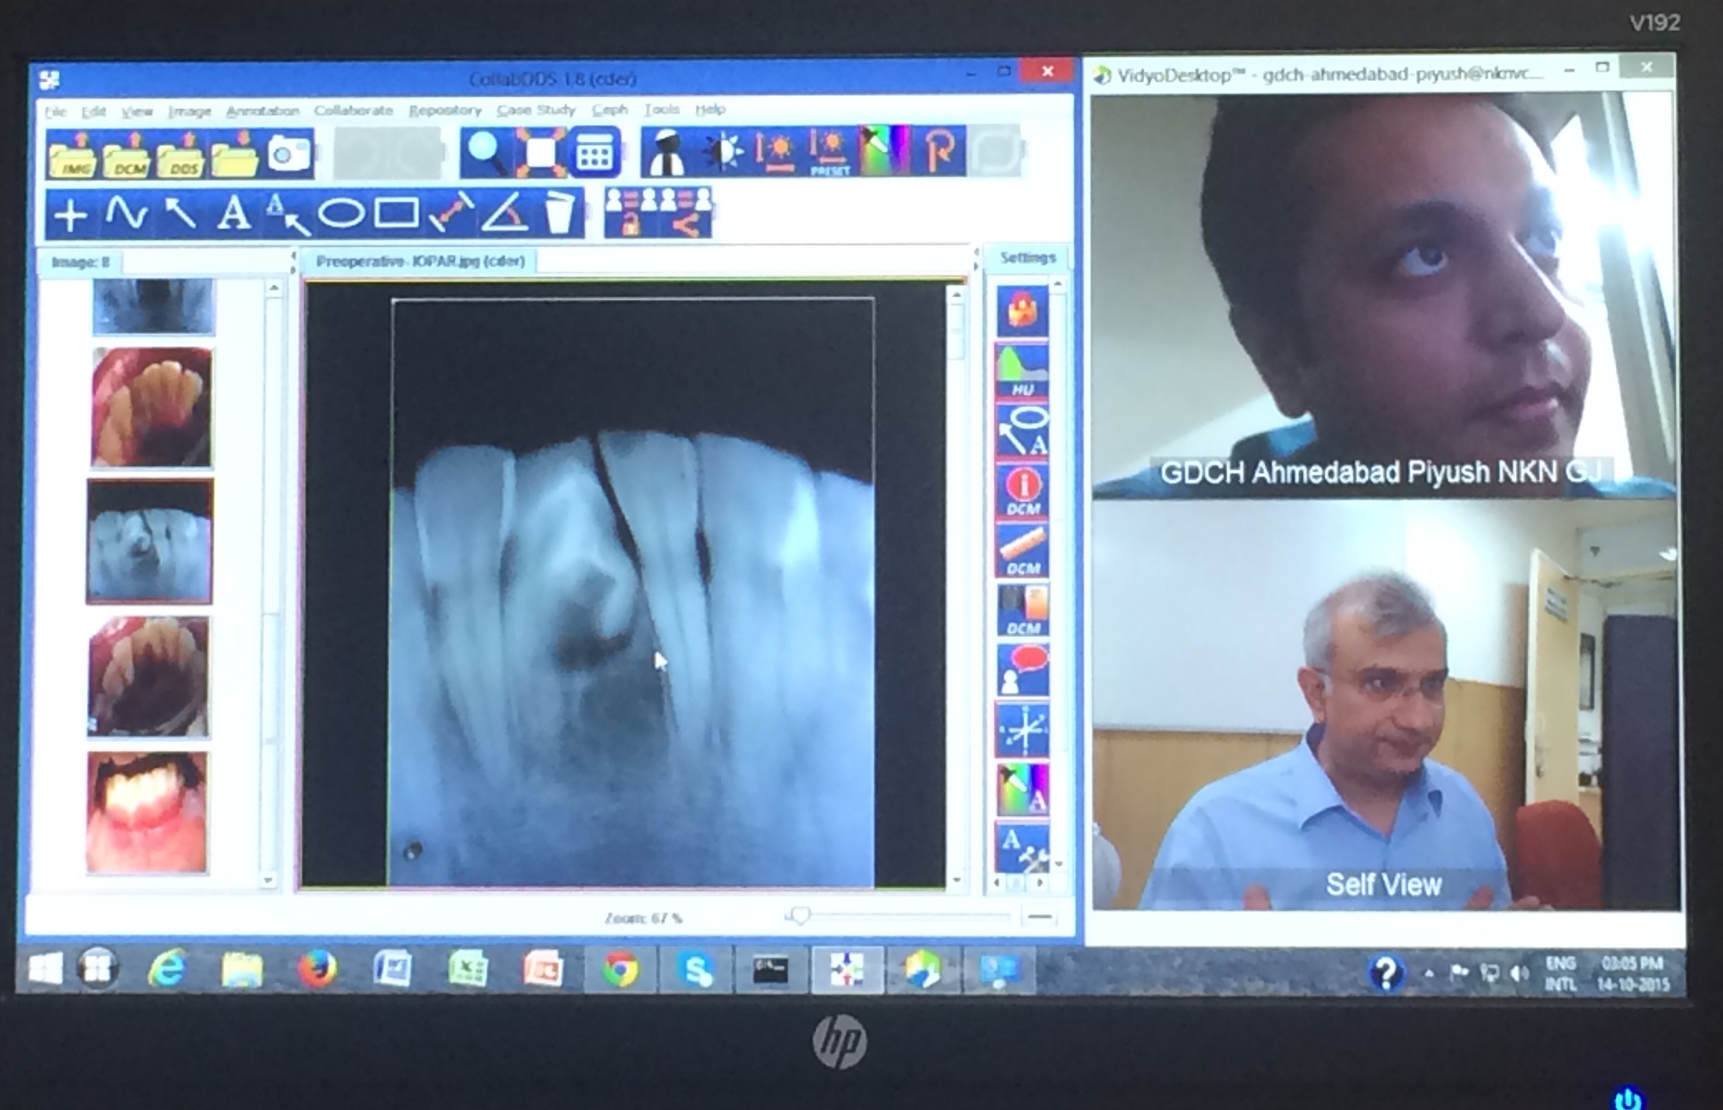1723x1110 pixels.
Task: Click thumbnail list scroll-down arrow
Action: 269,880
